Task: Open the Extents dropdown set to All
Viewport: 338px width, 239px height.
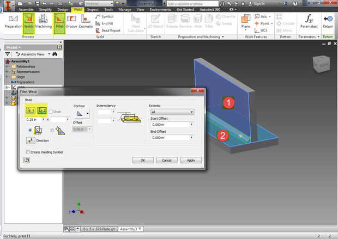Action: pos(172,112)
